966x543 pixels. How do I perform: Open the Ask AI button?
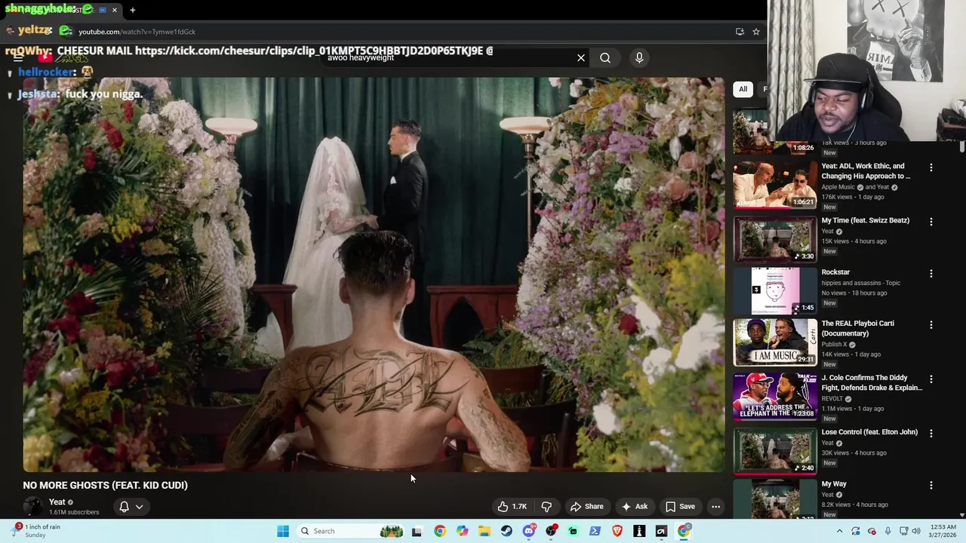[634, 507]
